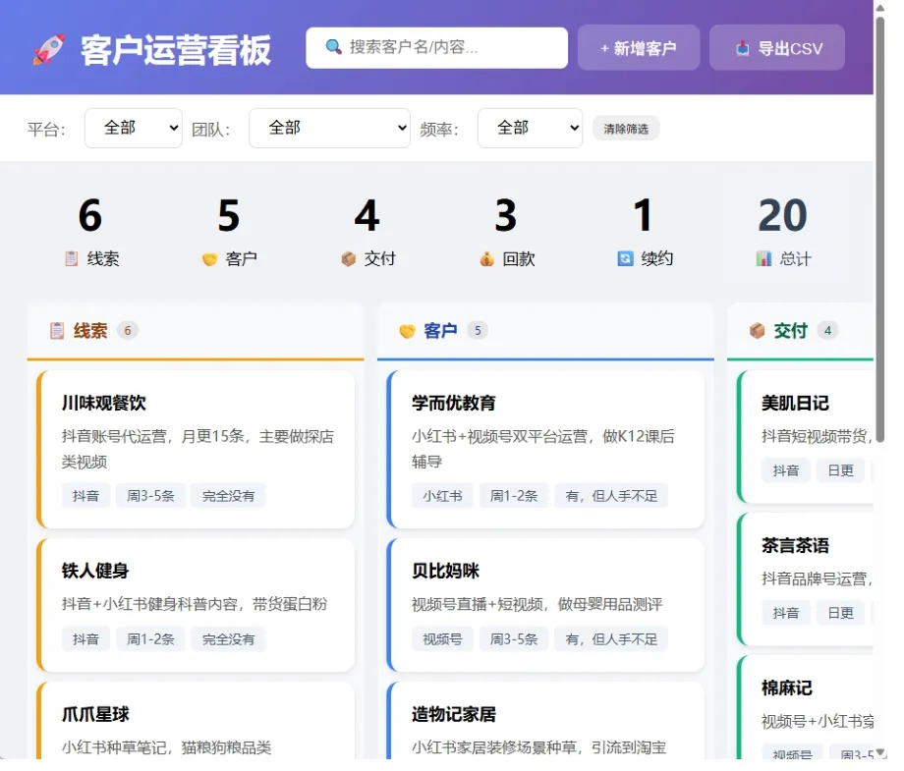904x771 pixels.
Task: Click the 完全没有 tag on 铁人健身
Action: coord(228,639)
